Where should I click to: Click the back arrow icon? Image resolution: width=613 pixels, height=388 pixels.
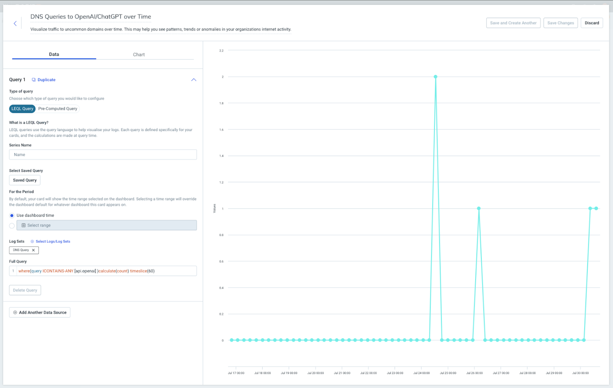(15, 24)
